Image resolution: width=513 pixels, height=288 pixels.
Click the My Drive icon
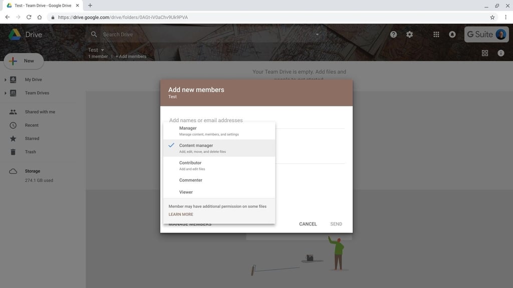pyautogui.click(x=13, y=79)
